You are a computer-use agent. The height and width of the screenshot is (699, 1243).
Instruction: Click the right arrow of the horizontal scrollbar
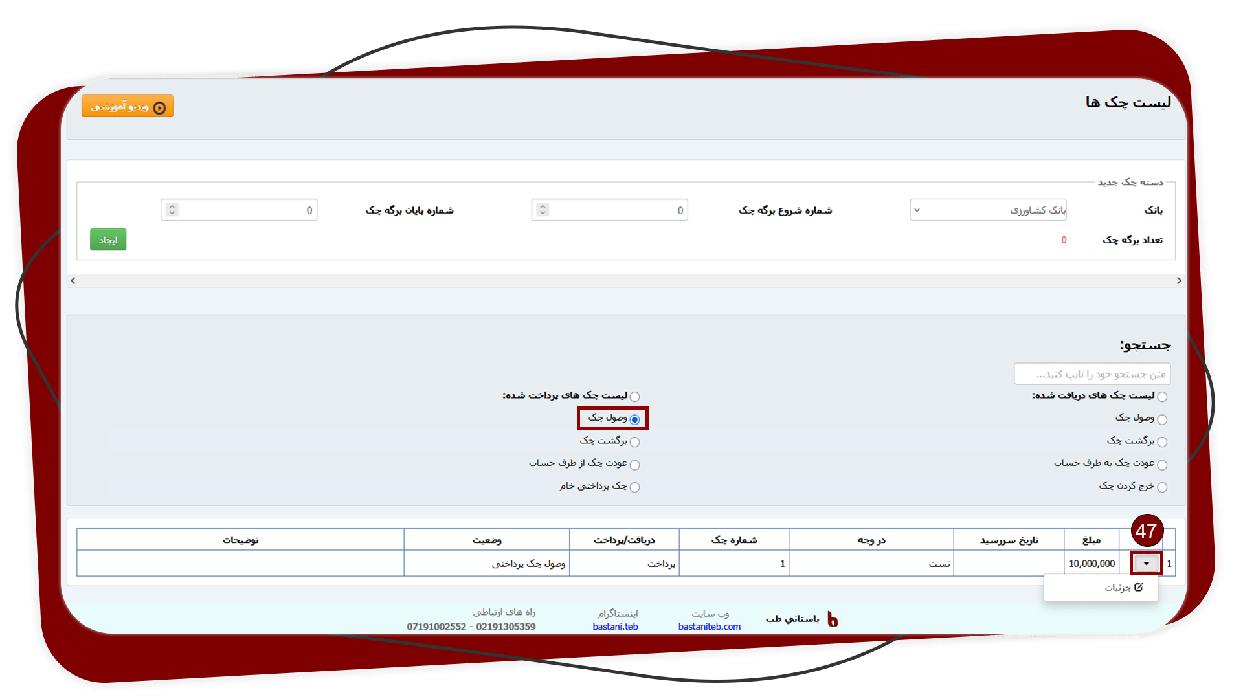[x=1179, y=280]
